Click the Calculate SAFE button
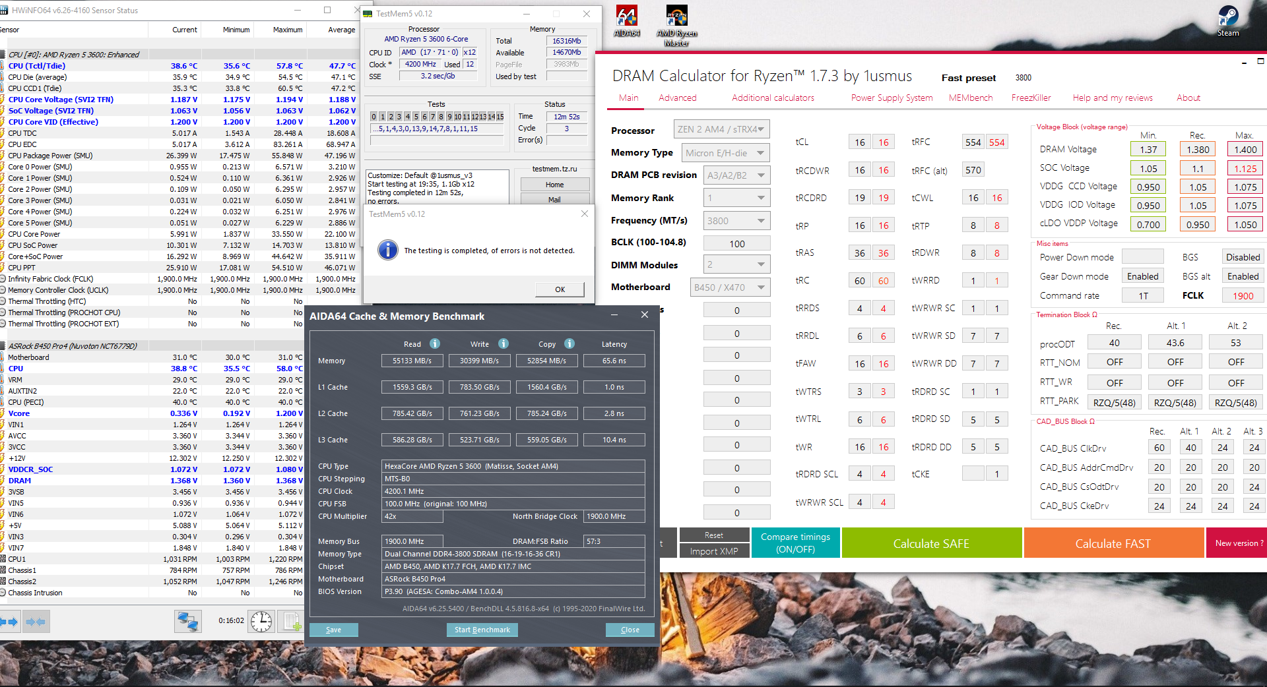This screenshot has height=687, width=1267. pyautogui.click(x=931, y=543)
